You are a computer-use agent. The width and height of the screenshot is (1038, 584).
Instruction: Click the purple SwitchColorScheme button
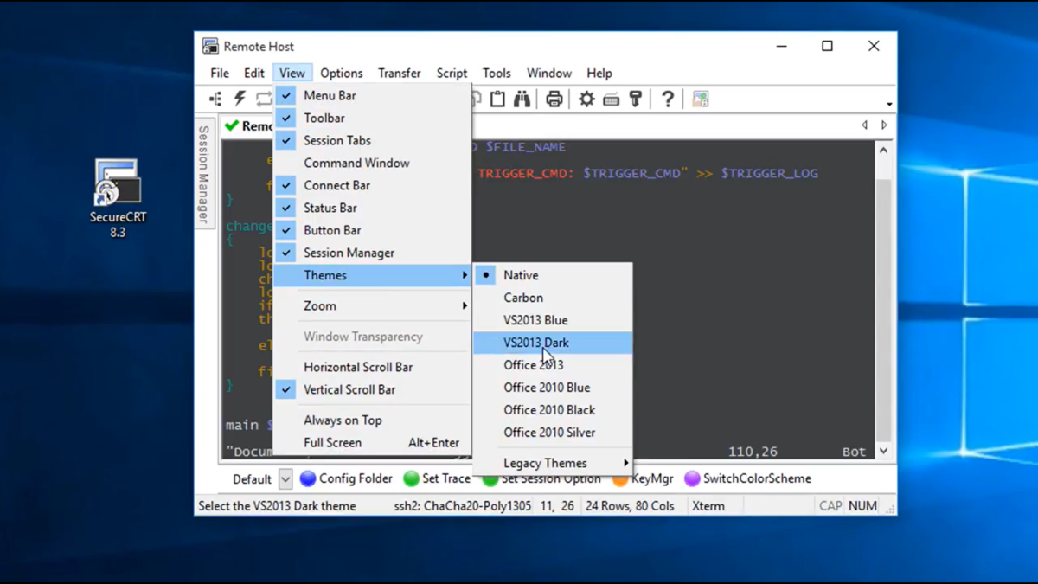pos(748,478)
